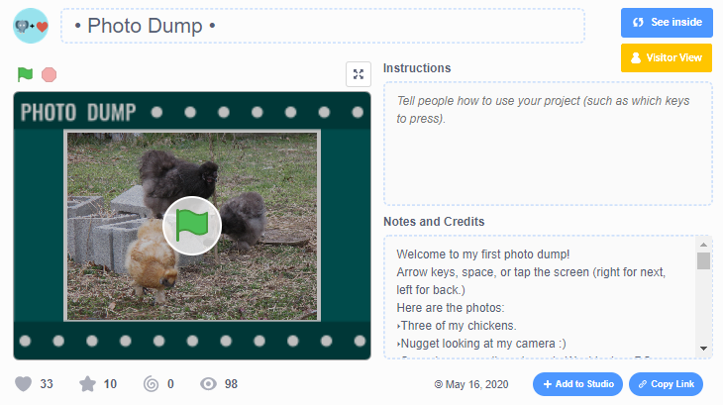
Task: Add the project to a studio
Action: pos(577,384)
